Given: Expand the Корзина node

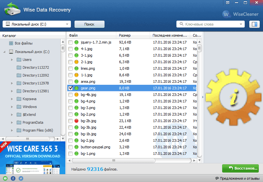Looking at the screenshot, I should point(12,99).
